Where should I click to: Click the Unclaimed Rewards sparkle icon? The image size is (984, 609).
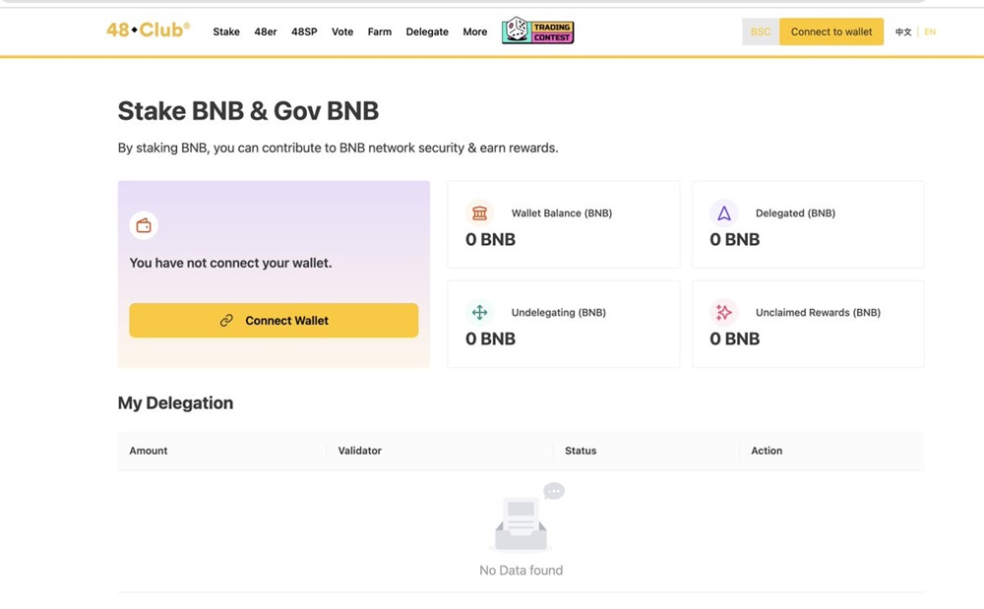(724, 312)
